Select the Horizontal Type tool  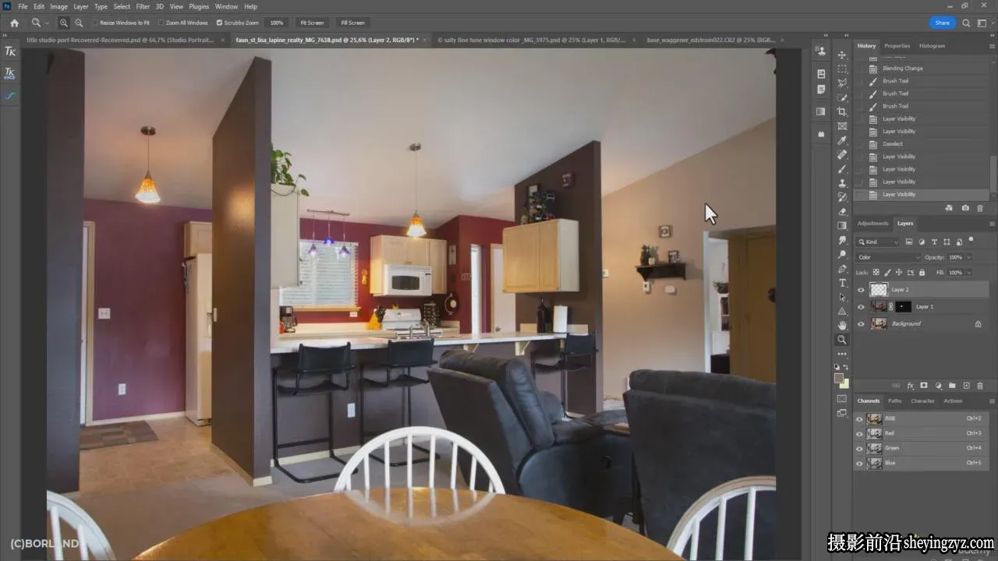click(842, 283)
